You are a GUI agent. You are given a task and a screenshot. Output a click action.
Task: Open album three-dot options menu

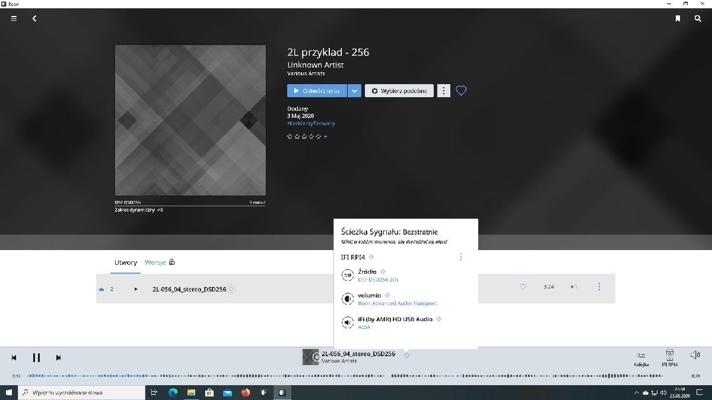pyautogui.click(x=444, y=91)
